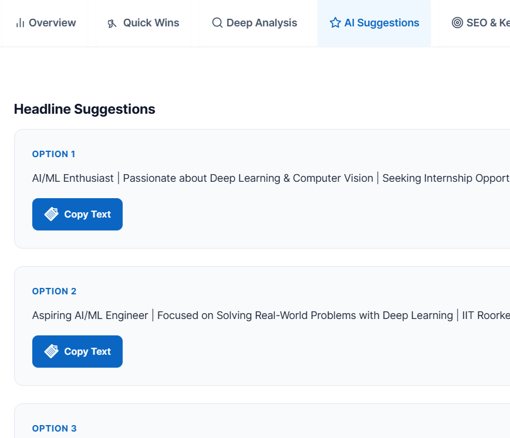The height and width of the screenshot is (438, 510).
Task: Click the magnifier icon beside Deep Analysis
Action: (217, 23)
